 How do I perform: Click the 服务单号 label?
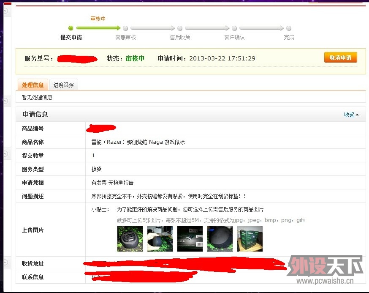[x=38, y=58]
